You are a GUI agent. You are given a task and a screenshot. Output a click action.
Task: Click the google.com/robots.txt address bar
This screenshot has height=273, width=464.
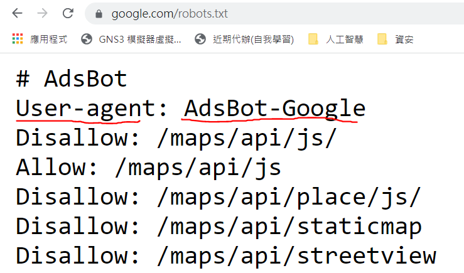point(275,14)
